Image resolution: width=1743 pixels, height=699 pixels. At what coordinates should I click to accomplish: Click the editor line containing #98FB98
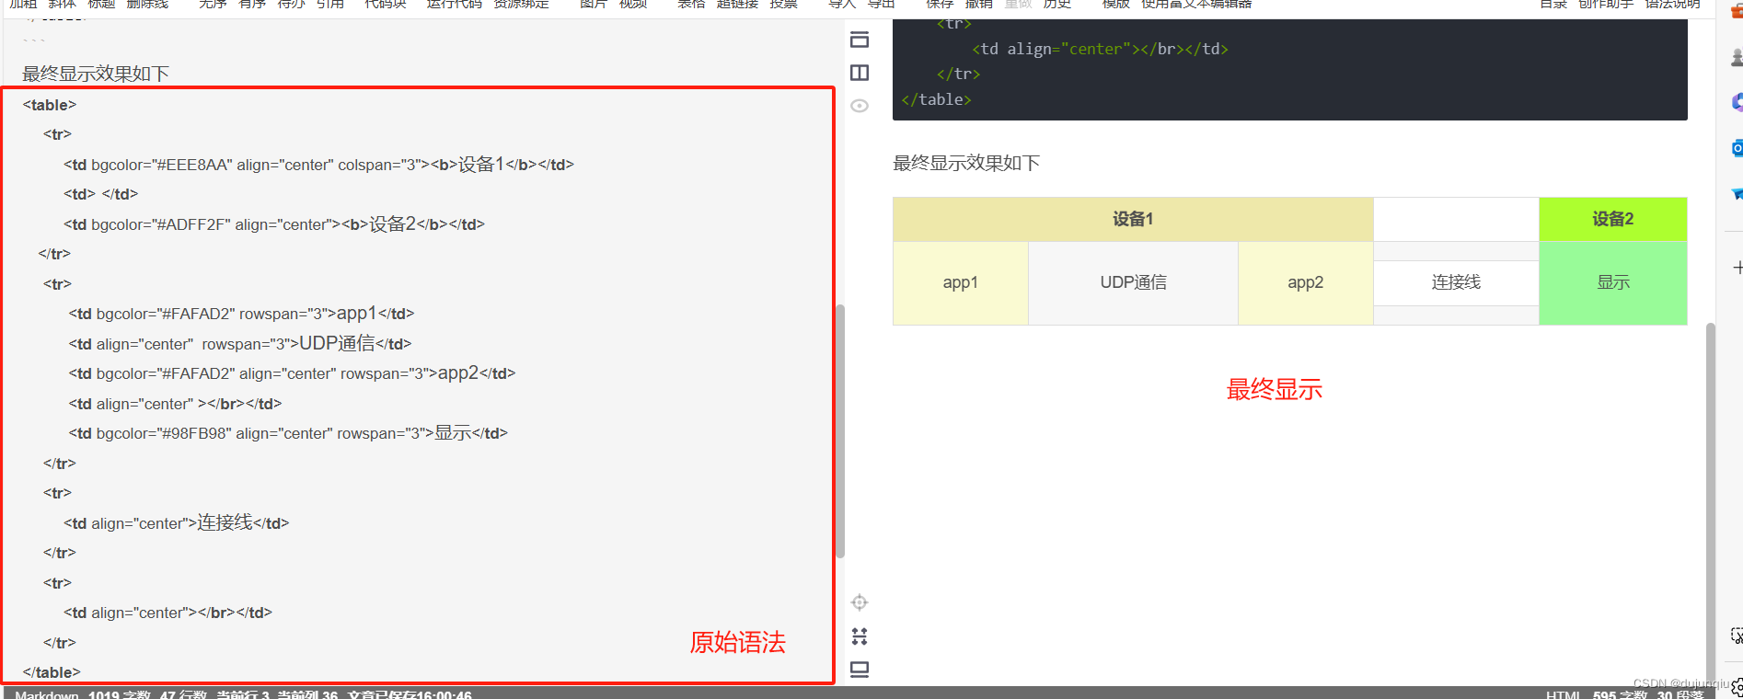click(x=288, y=433)
